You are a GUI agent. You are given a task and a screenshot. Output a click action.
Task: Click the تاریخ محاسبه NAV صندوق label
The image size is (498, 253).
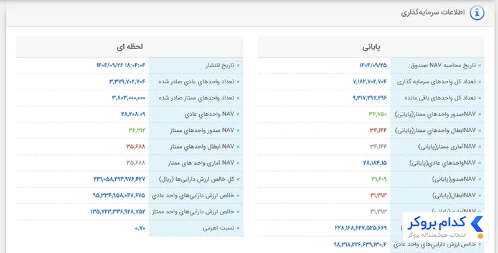(x=443, y=65)
